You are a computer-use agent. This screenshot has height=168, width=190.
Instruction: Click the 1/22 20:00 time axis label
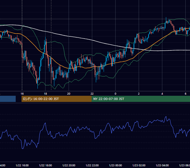(69, 165)
